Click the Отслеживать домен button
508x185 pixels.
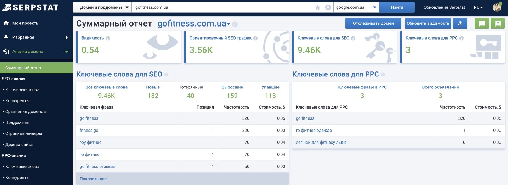[x=373, y=23]
